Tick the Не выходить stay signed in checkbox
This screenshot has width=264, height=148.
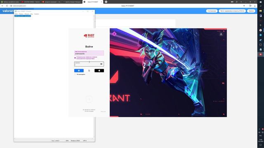(x=75, y=74)
